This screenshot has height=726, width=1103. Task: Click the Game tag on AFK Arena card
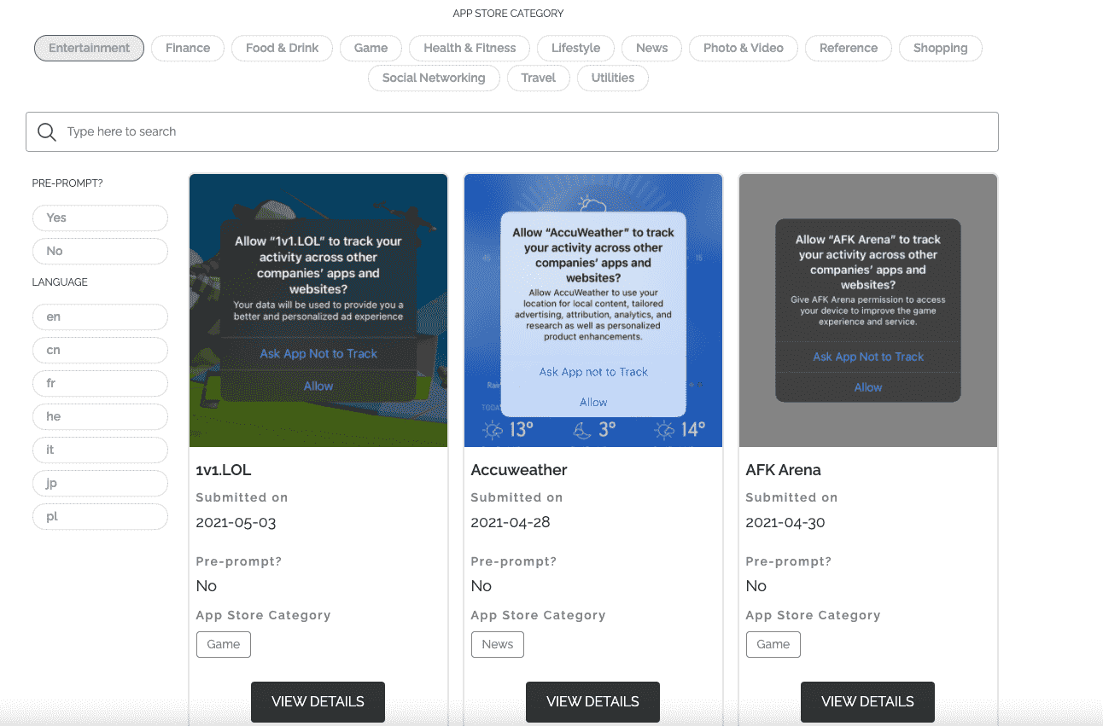coord(773,644)
